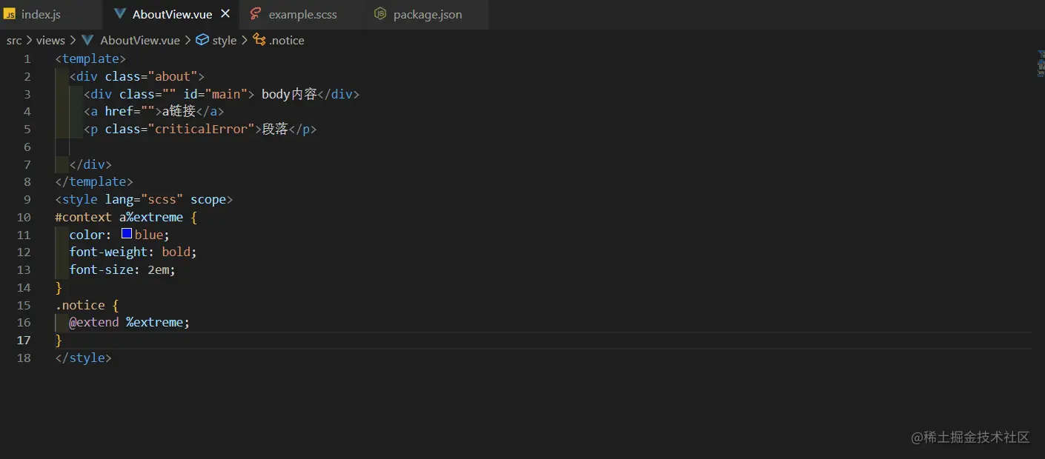
Task: Open the src breadcrumb dropdown
Action: pos(13,40)
